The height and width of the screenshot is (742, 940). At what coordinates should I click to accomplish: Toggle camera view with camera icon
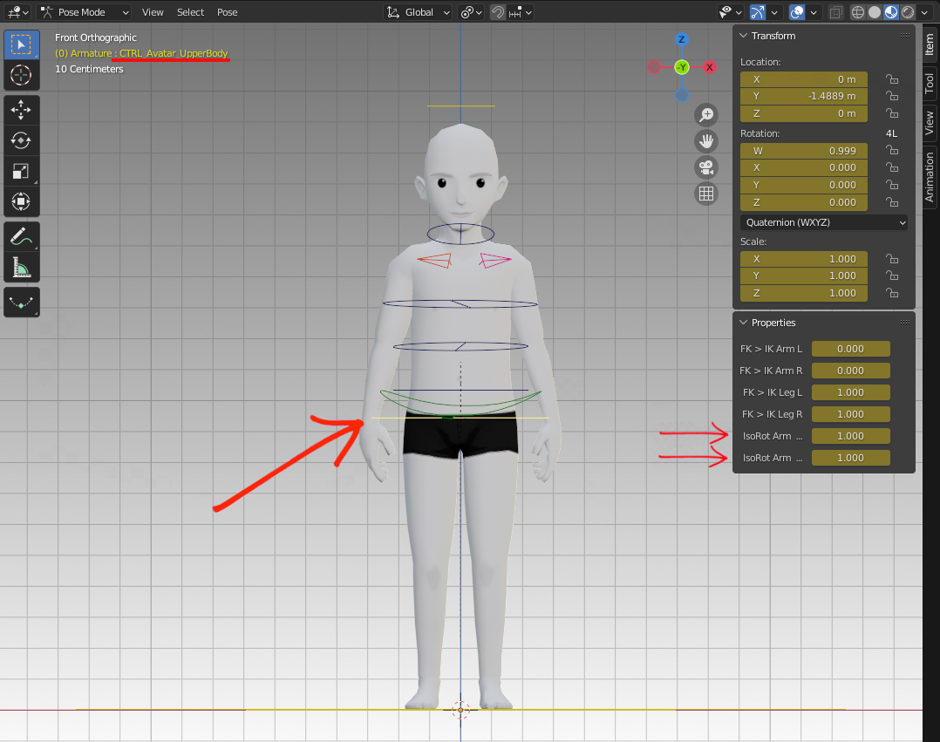click(706, 167)
